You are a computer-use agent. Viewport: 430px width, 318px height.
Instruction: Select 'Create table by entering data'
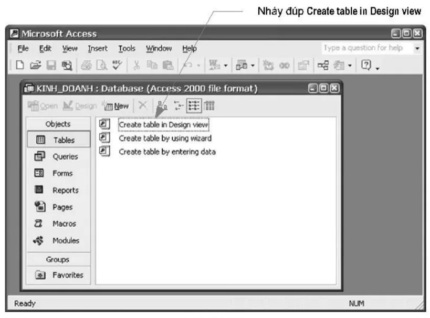point(167,152)
